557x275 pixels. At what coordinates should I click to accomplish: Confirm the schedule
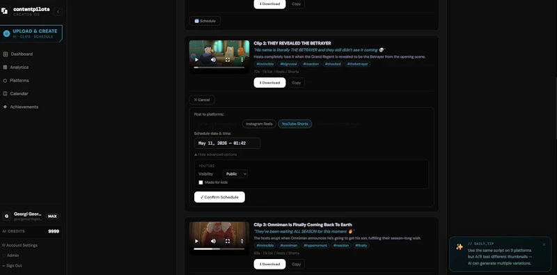(x=219, y=197)
